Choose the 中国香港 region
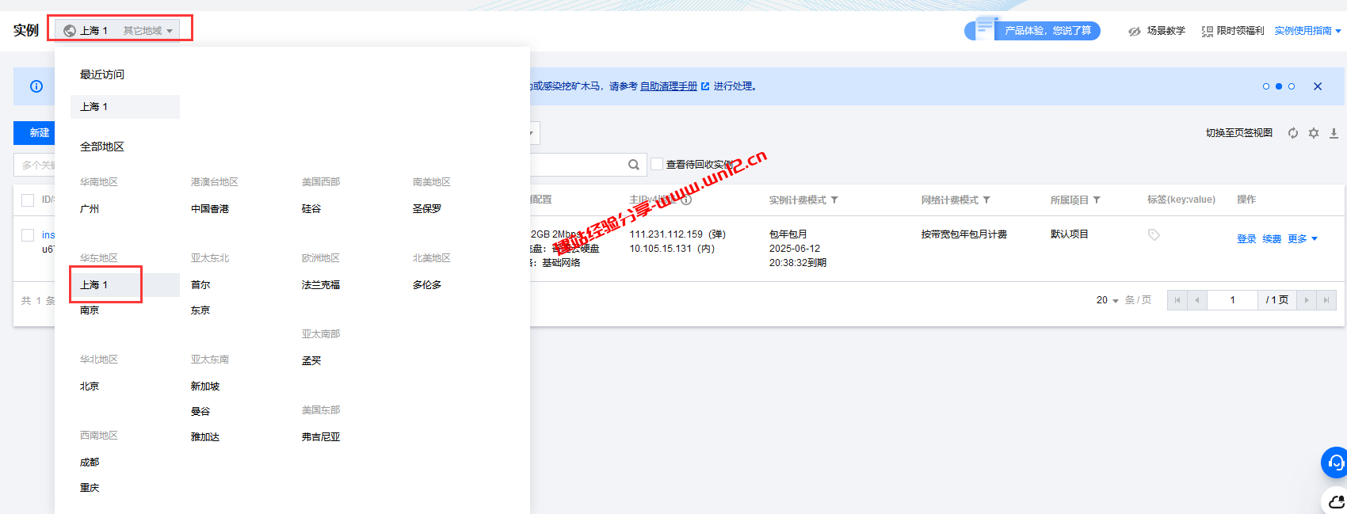 coord(210,209)
